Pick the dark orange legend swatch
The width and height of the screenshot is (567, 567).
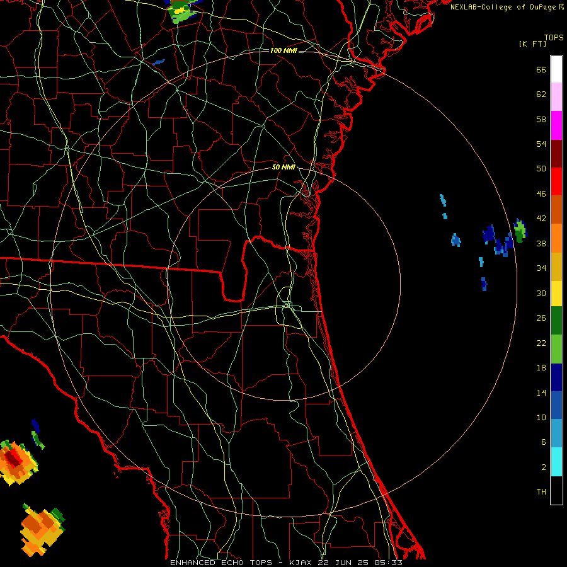[556, 209]
